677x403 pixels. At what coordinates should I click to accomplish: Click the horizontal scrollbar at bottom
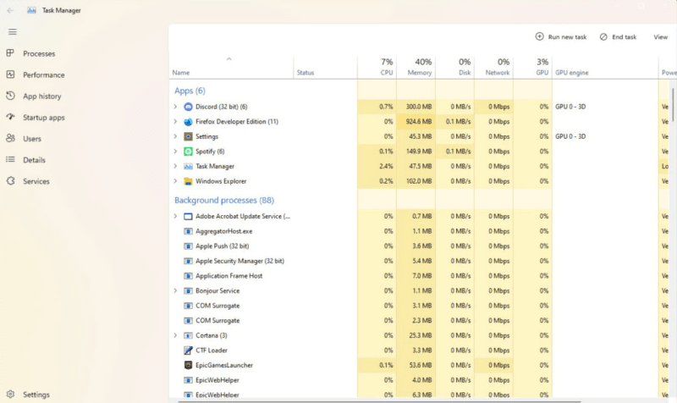click(379, 401)
